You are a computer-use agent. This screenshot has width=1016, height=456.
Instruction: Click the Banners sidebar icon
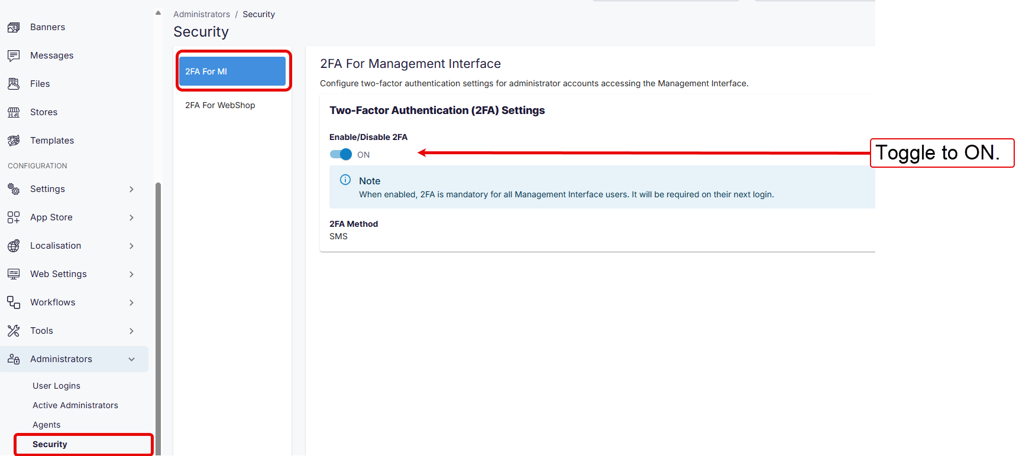click(x=14, y=27)
